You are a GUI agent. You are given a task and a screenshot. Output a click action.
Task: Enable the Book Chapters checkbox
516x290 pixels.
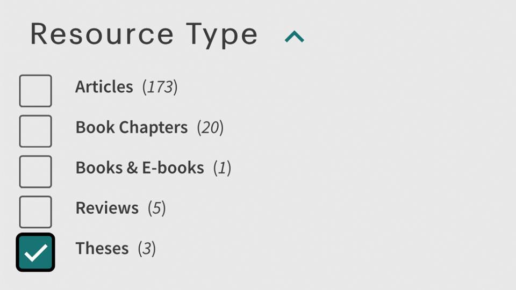[x=35, y=131]
